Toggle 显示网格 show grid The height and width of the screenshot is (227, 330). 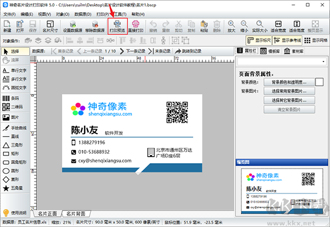(316, 40)
